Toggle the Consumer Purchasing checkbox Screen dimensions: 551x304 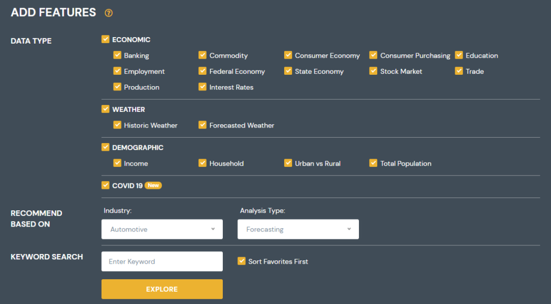coord(373,55)
